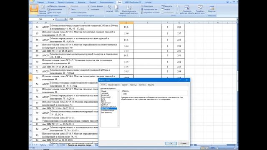Open the ABBYY FineReader ribbon tab

click(x=133, y=2)
